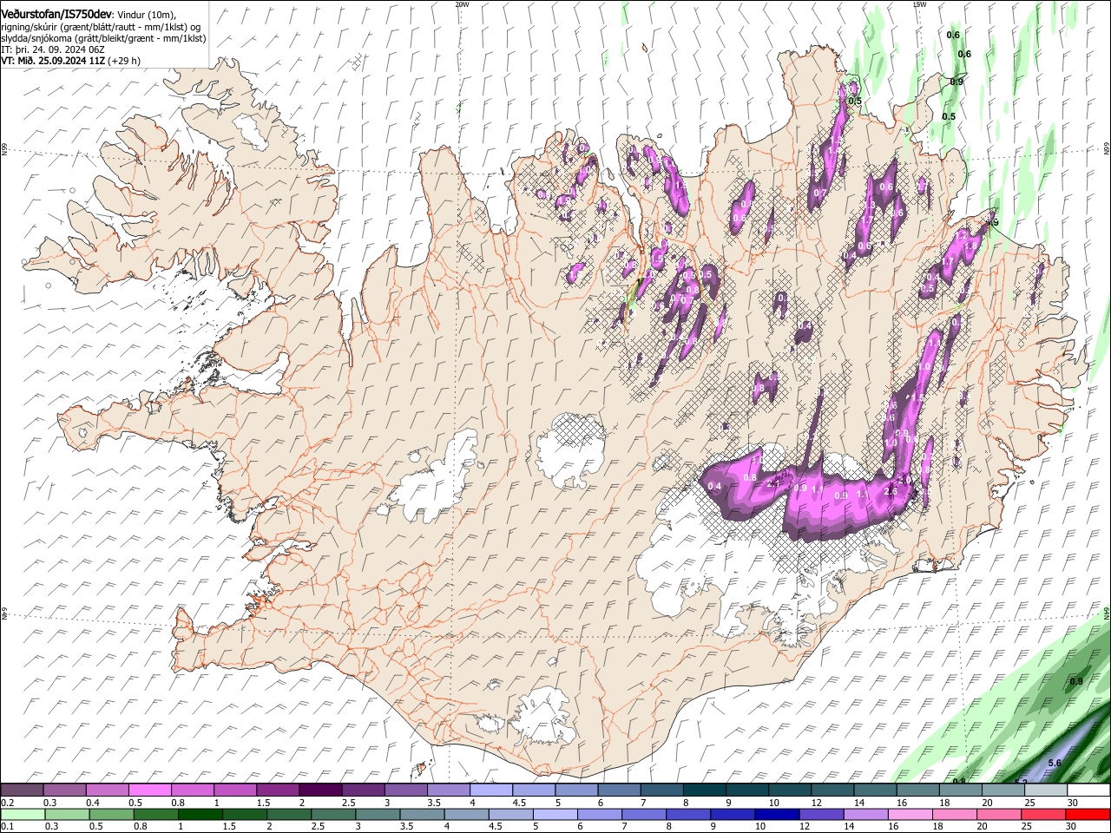Click the bright red 30 swatch in lower legend row

click(x=1087, y=815)
